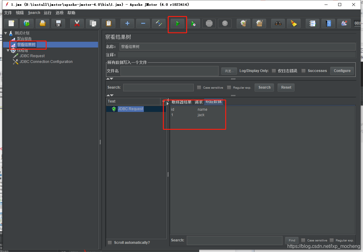Click the Reset button

coord(286,87)
